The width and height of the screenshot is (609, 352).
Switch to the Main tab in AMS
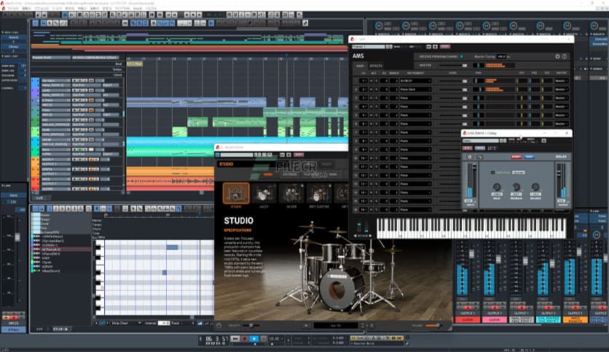[360, 65]
